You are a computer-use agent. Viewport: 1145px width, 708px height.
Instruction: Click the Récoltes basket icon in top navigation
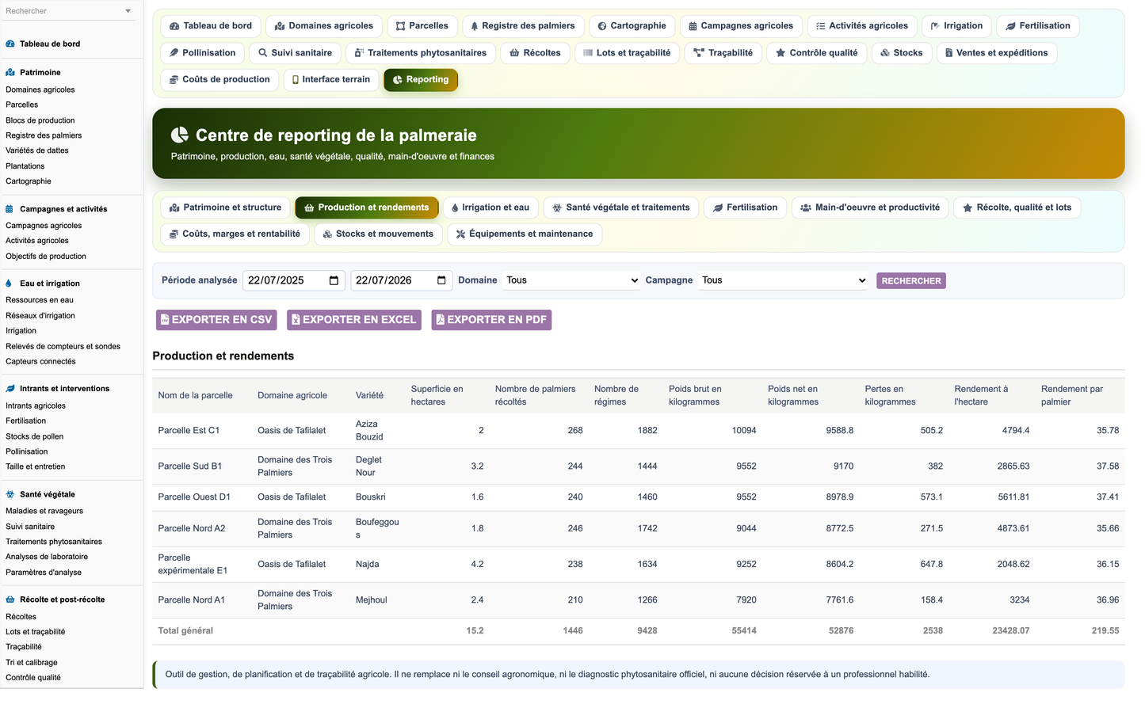(x=514, y=53)
